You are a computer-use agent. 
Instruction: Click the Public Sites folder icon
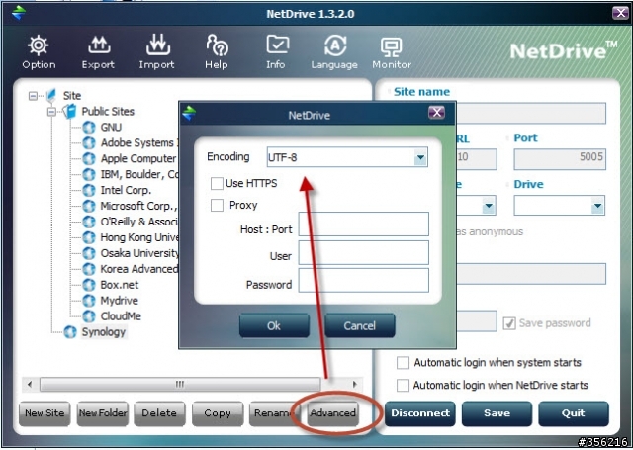[x=70, y=111]
